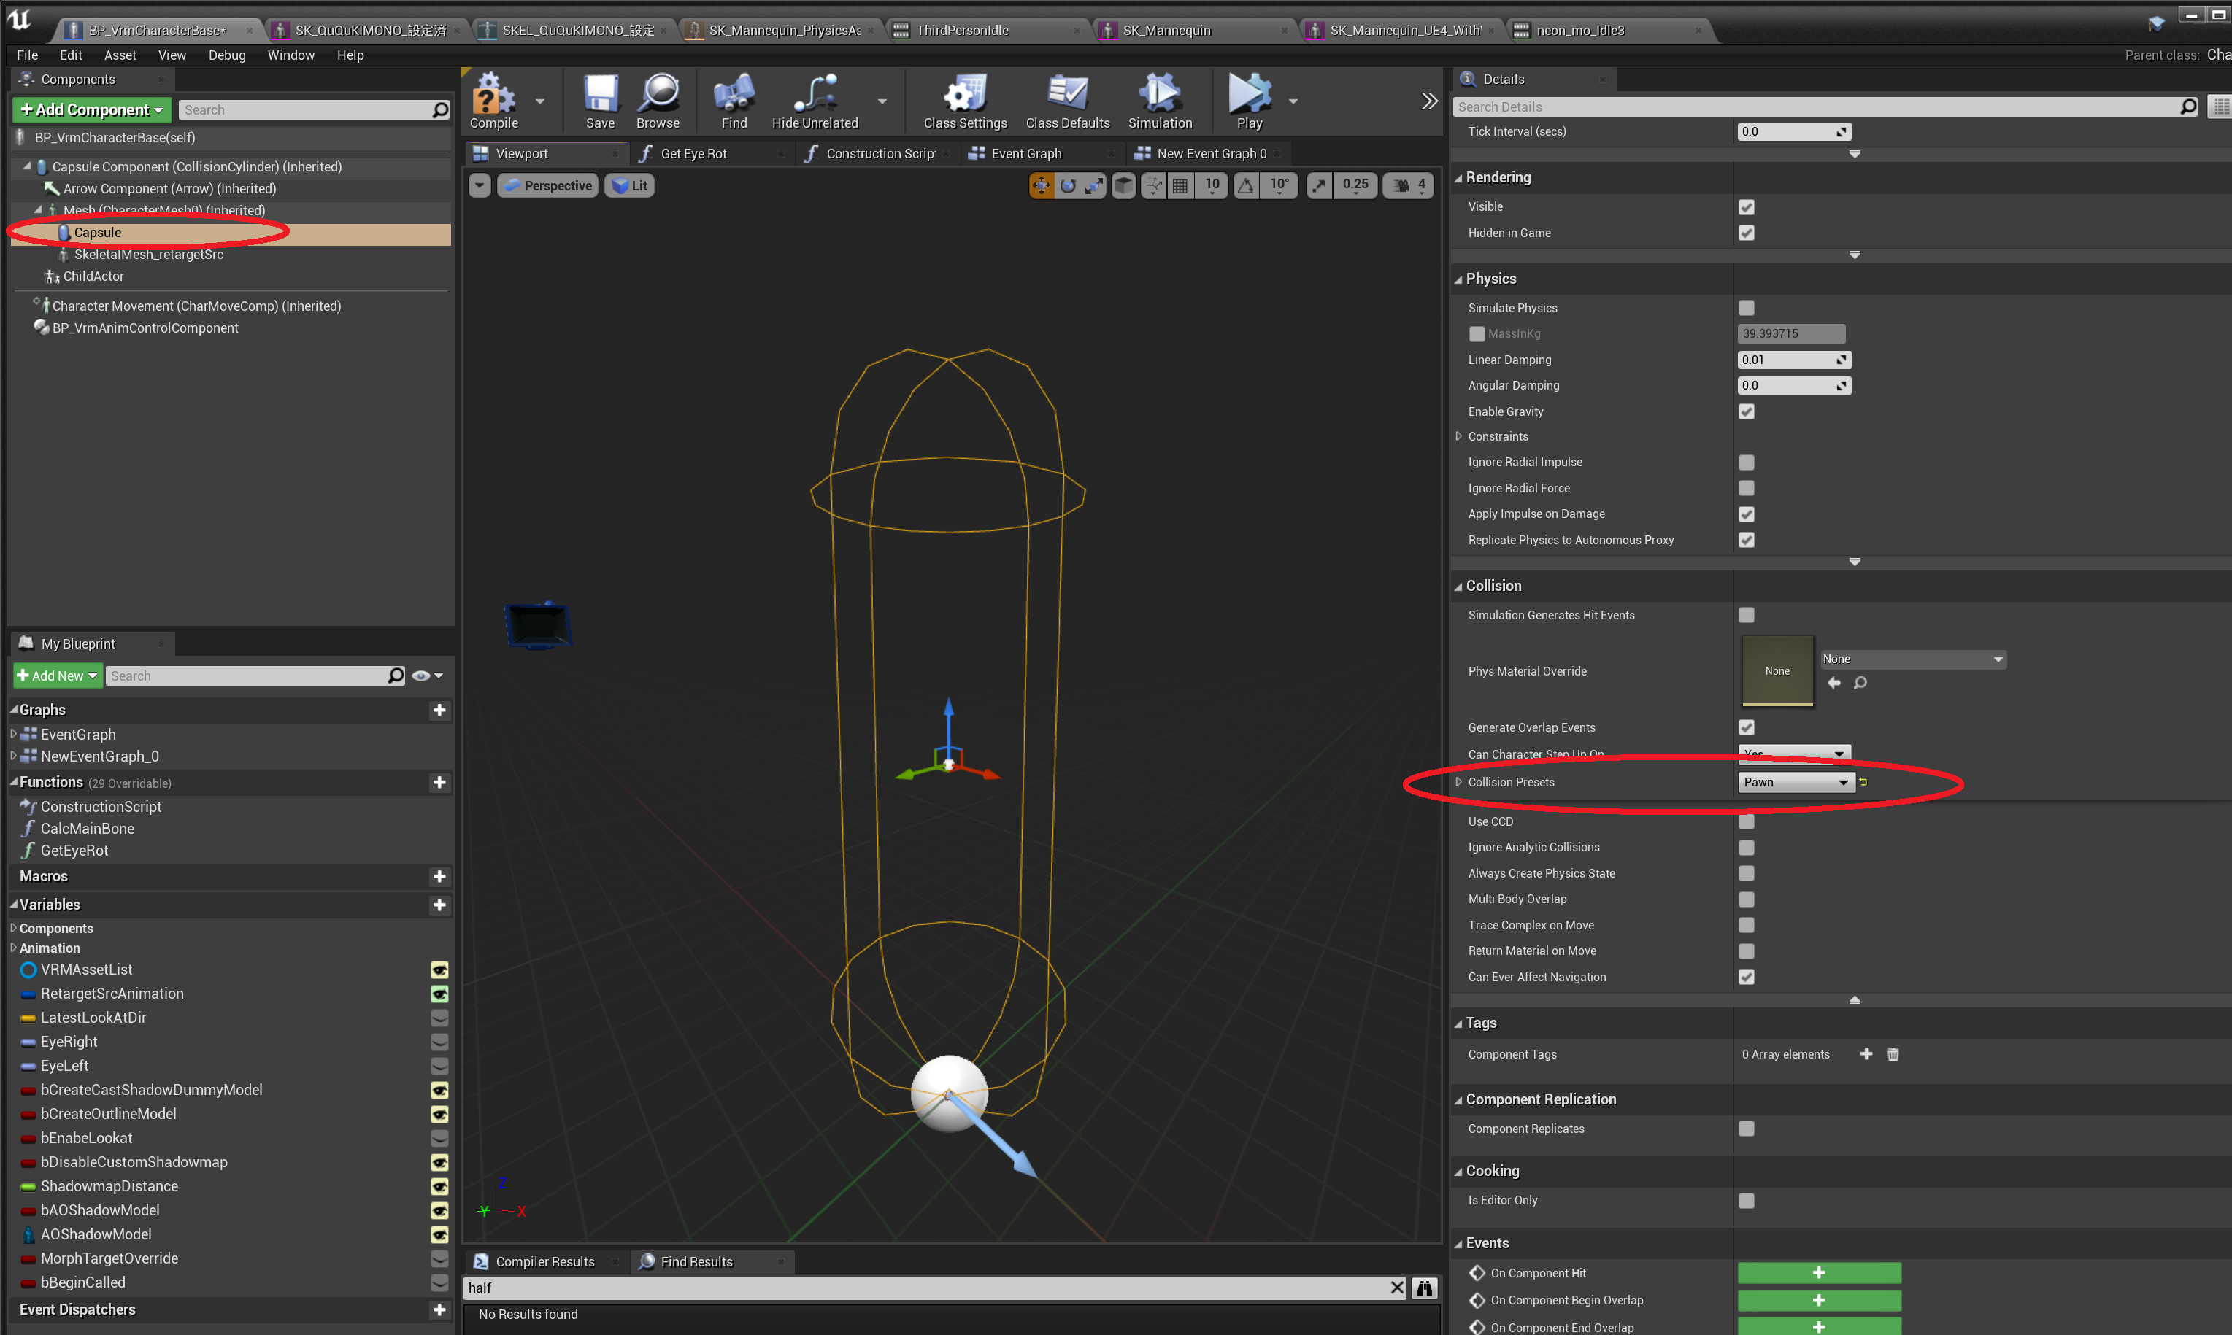This screenshot has height=1335, width=2232.
Task: Save the Blueprint asset
Action: tap(600, 101)
